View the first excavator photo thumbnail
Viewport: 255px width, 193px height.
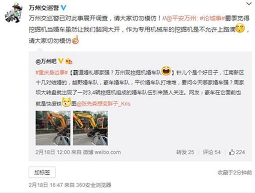(x=53, y=128)
